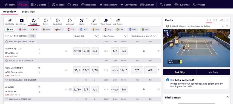The image size is (233, 104).
Task: Open stats icon for USD Caravaggio match
Action: pyautogui.click(x=66, y=70)
